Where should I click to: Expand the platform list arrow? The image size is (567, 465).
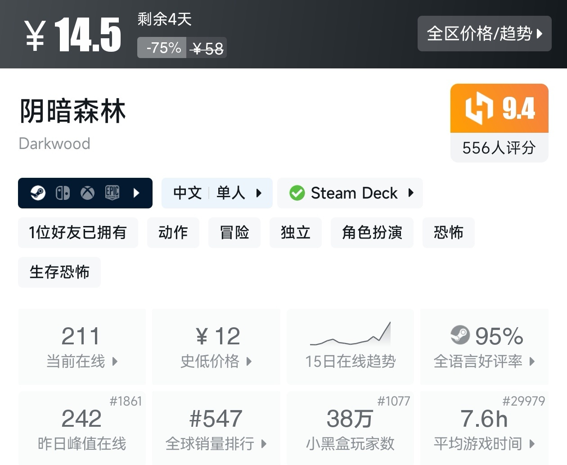[x=137, y=193]
